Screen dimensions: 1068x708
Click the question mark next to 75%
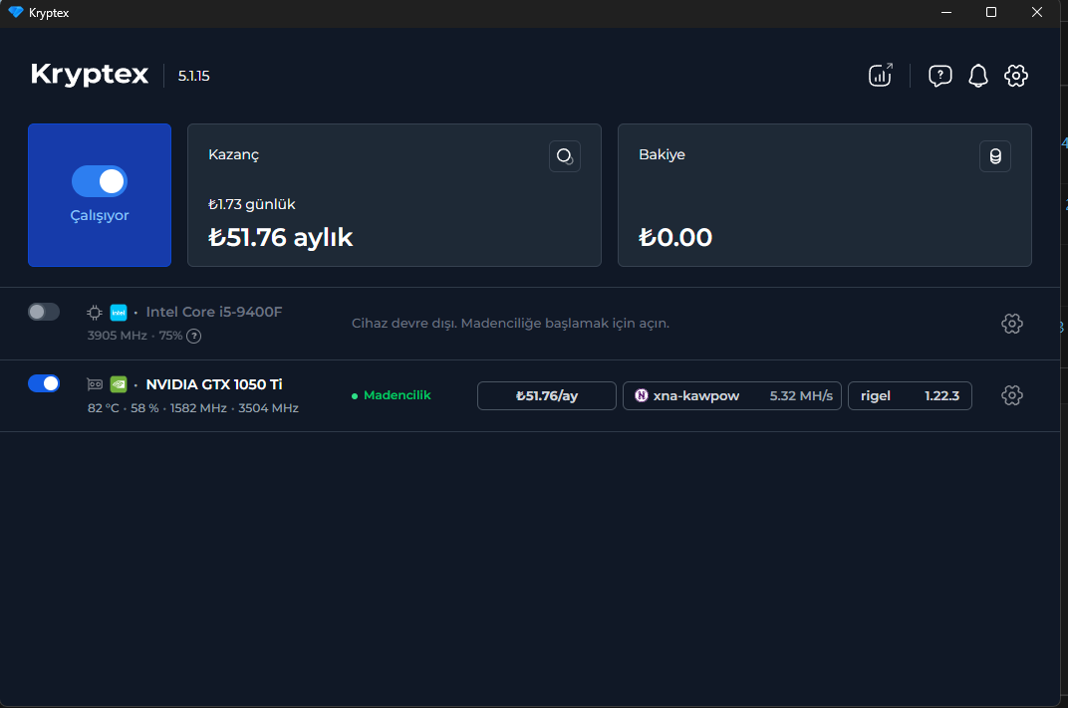(x=194, y=336)
